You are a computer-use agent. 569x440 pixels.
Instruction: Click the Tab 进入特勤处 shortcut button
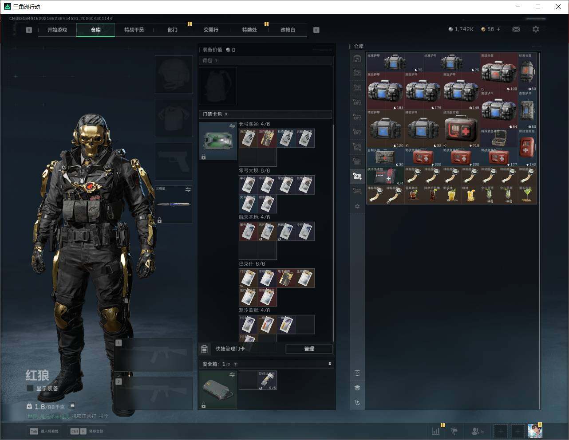pyautogui.click(x=44, y=431)
